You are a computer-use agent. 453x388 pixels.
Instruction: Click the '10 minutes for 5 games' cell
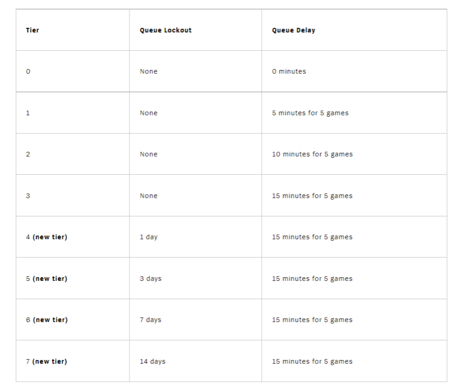tap(354, 154)
